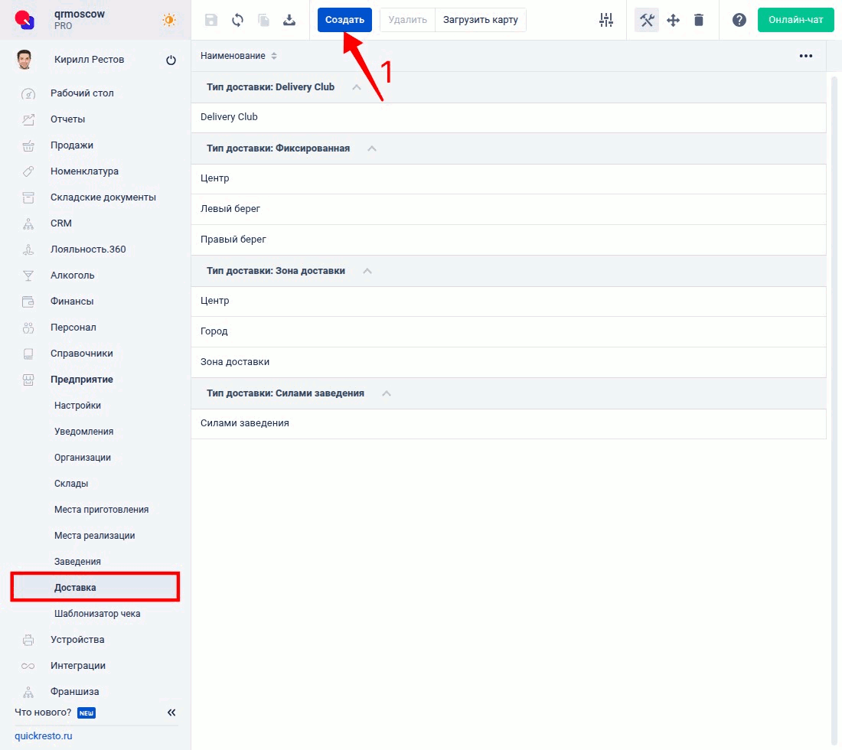Open help question mark icon
This screenshot has height=750, width=842.
point(739,21)
